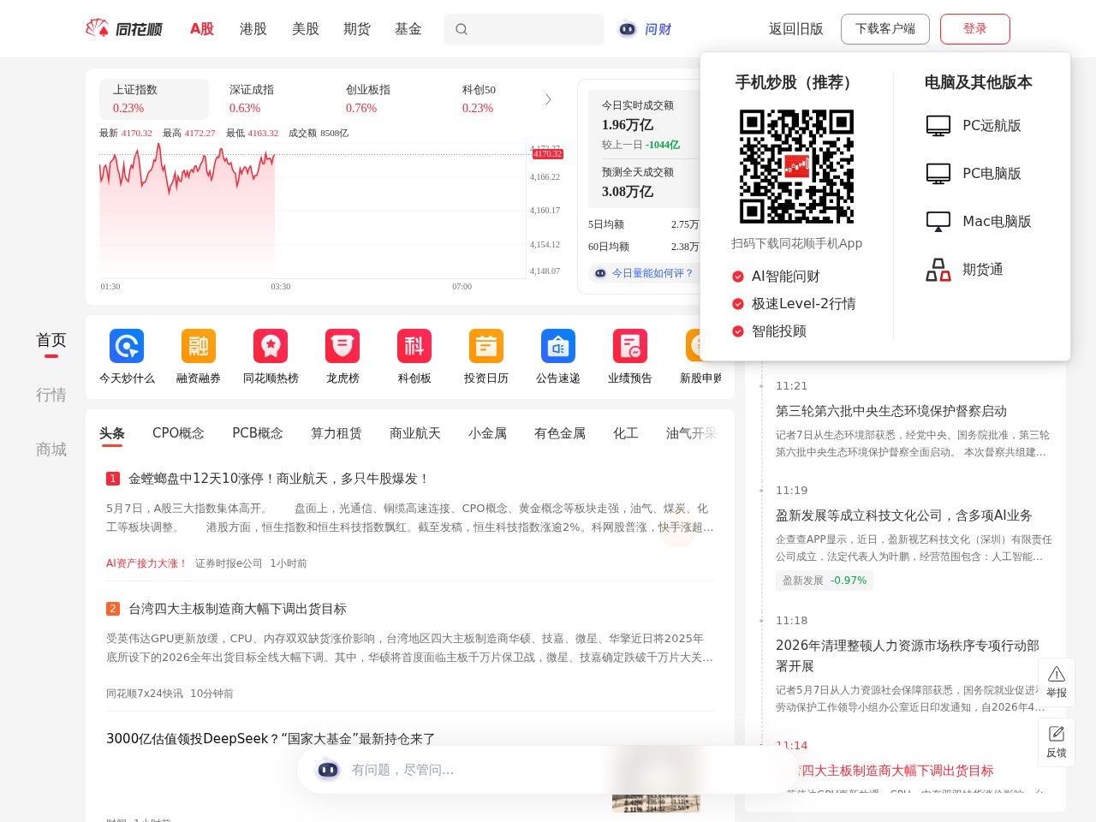This screenshot has height=822, width=1096.
Task: Click robot icon beside 今日量能如何评
Action: [x=600, y=273]
